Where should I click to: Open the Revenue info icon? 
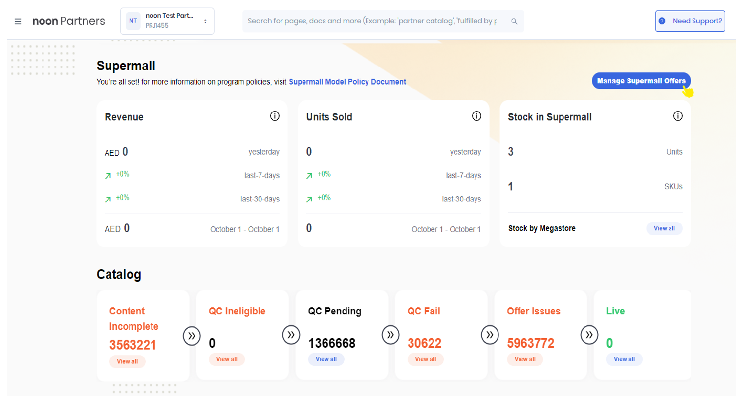(275, 116)
